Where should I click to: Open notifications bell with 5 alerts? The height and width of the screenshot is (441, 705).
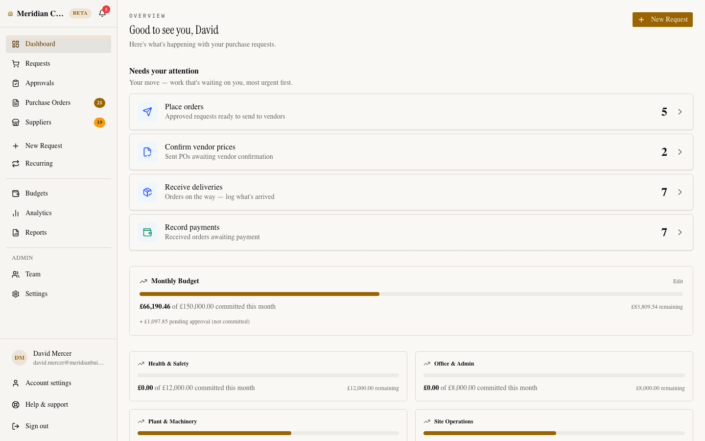click(x=102, y=13)
